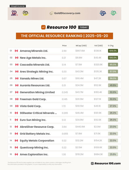
Task: Click the Canada flag next to Grid Battery Metals
Action: pyautogui.click(x=16, y=134)
